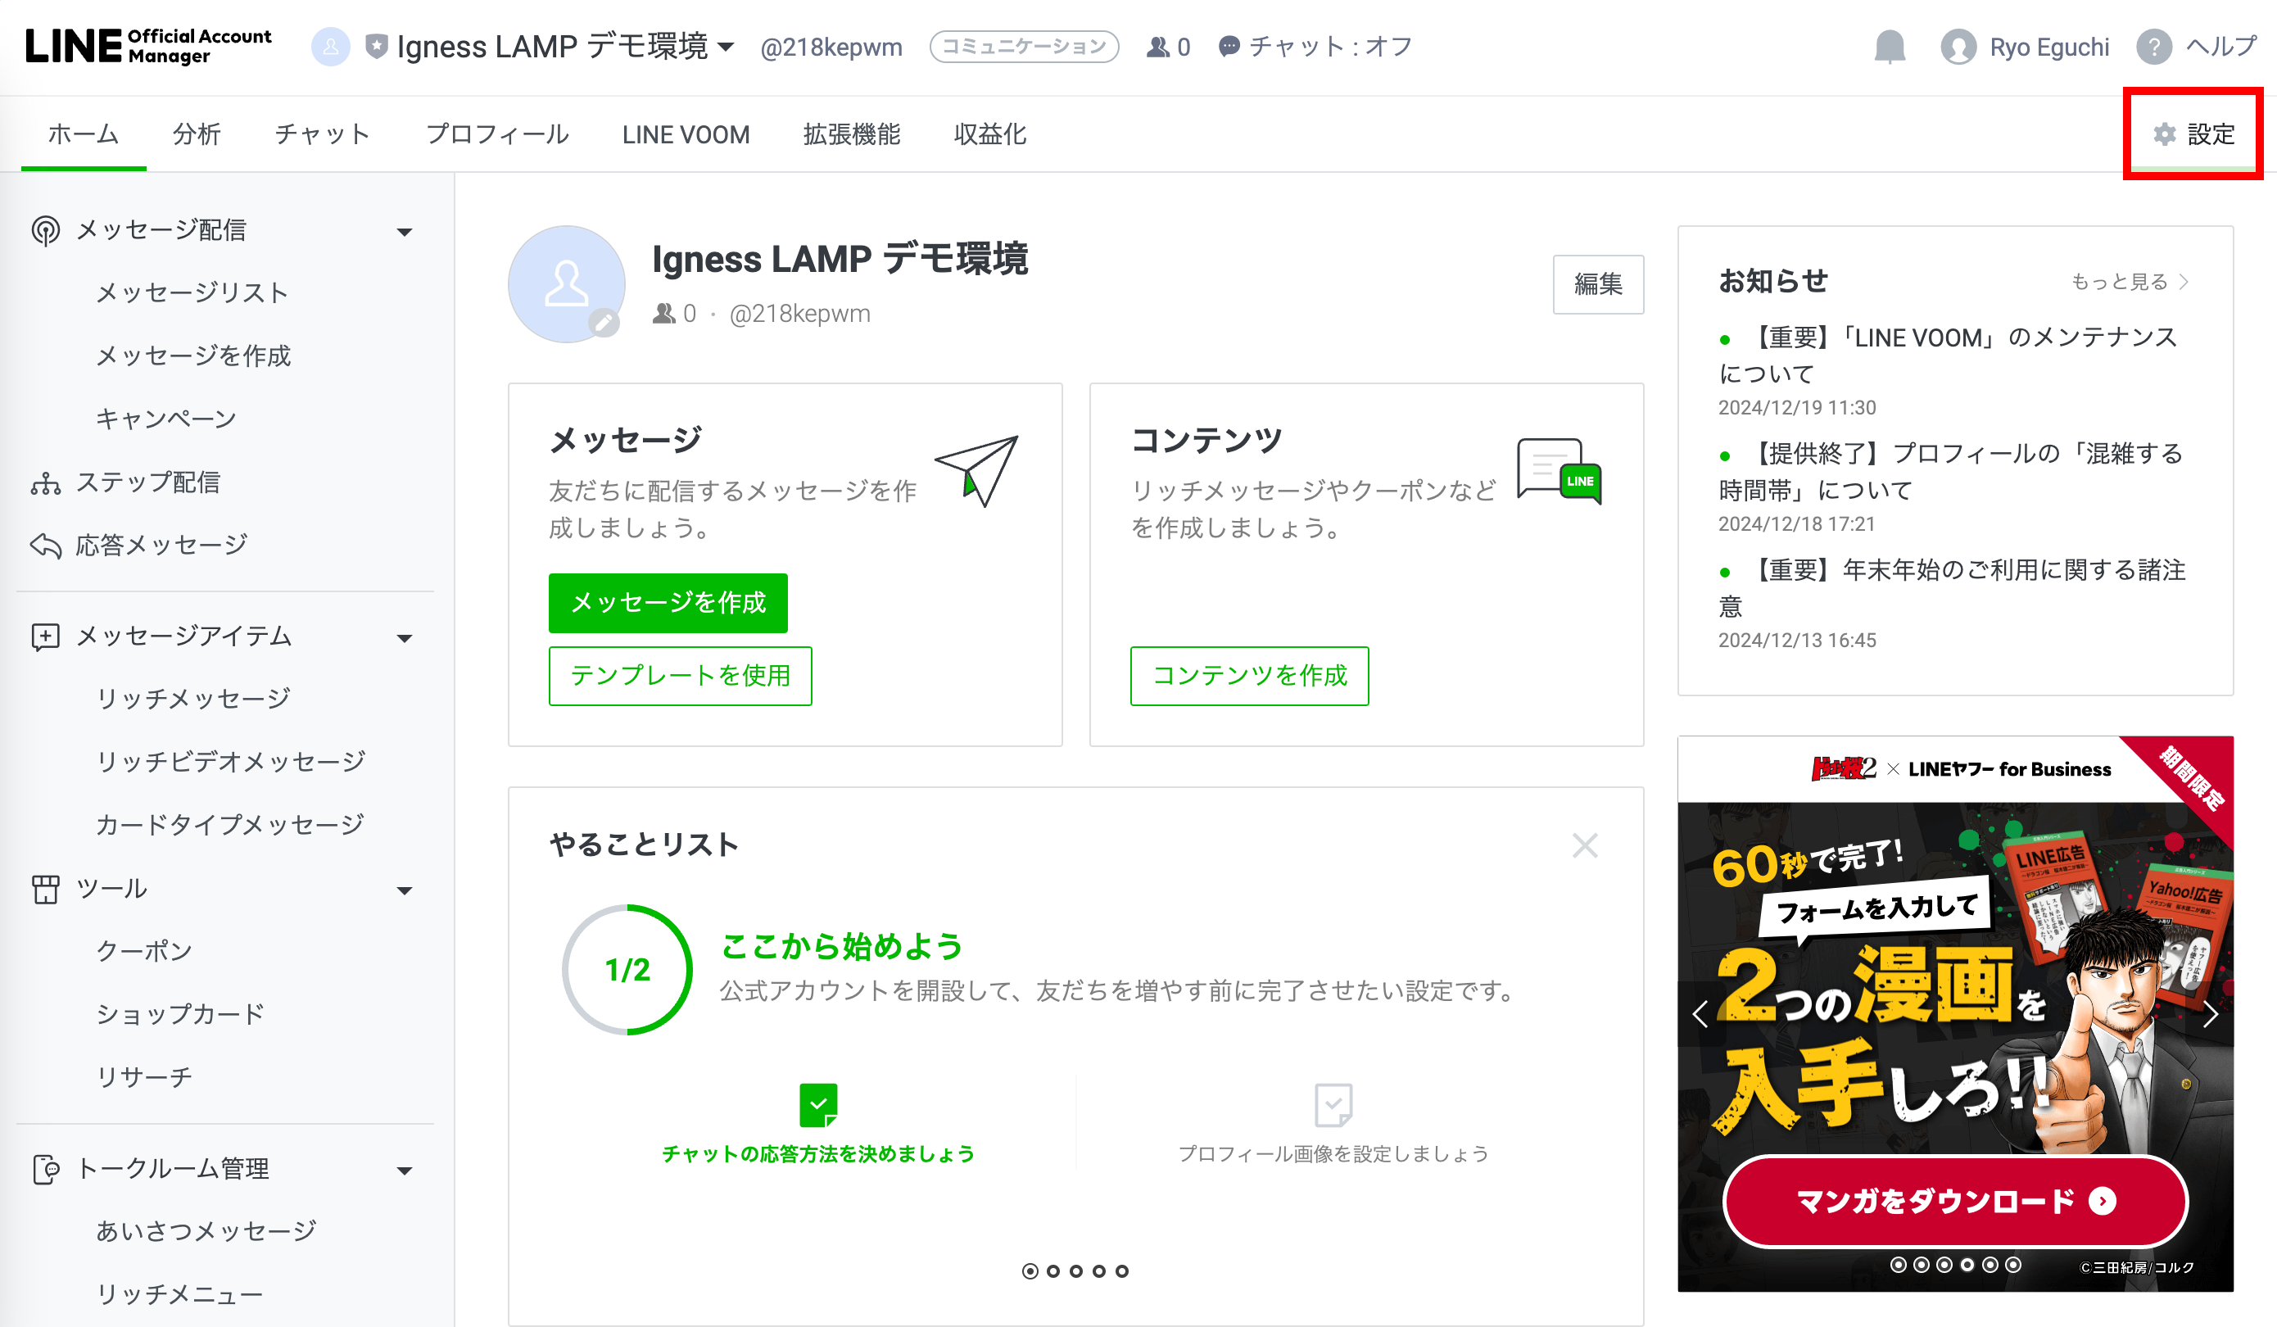Screen dimensions: 2277x1327
Task: Advance ad banner with right arrow
Action: [2209, 1014]
